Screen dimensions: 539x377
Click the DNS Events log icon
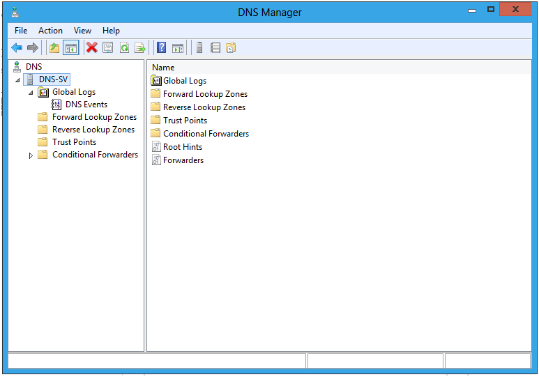[x=56, y=105]
